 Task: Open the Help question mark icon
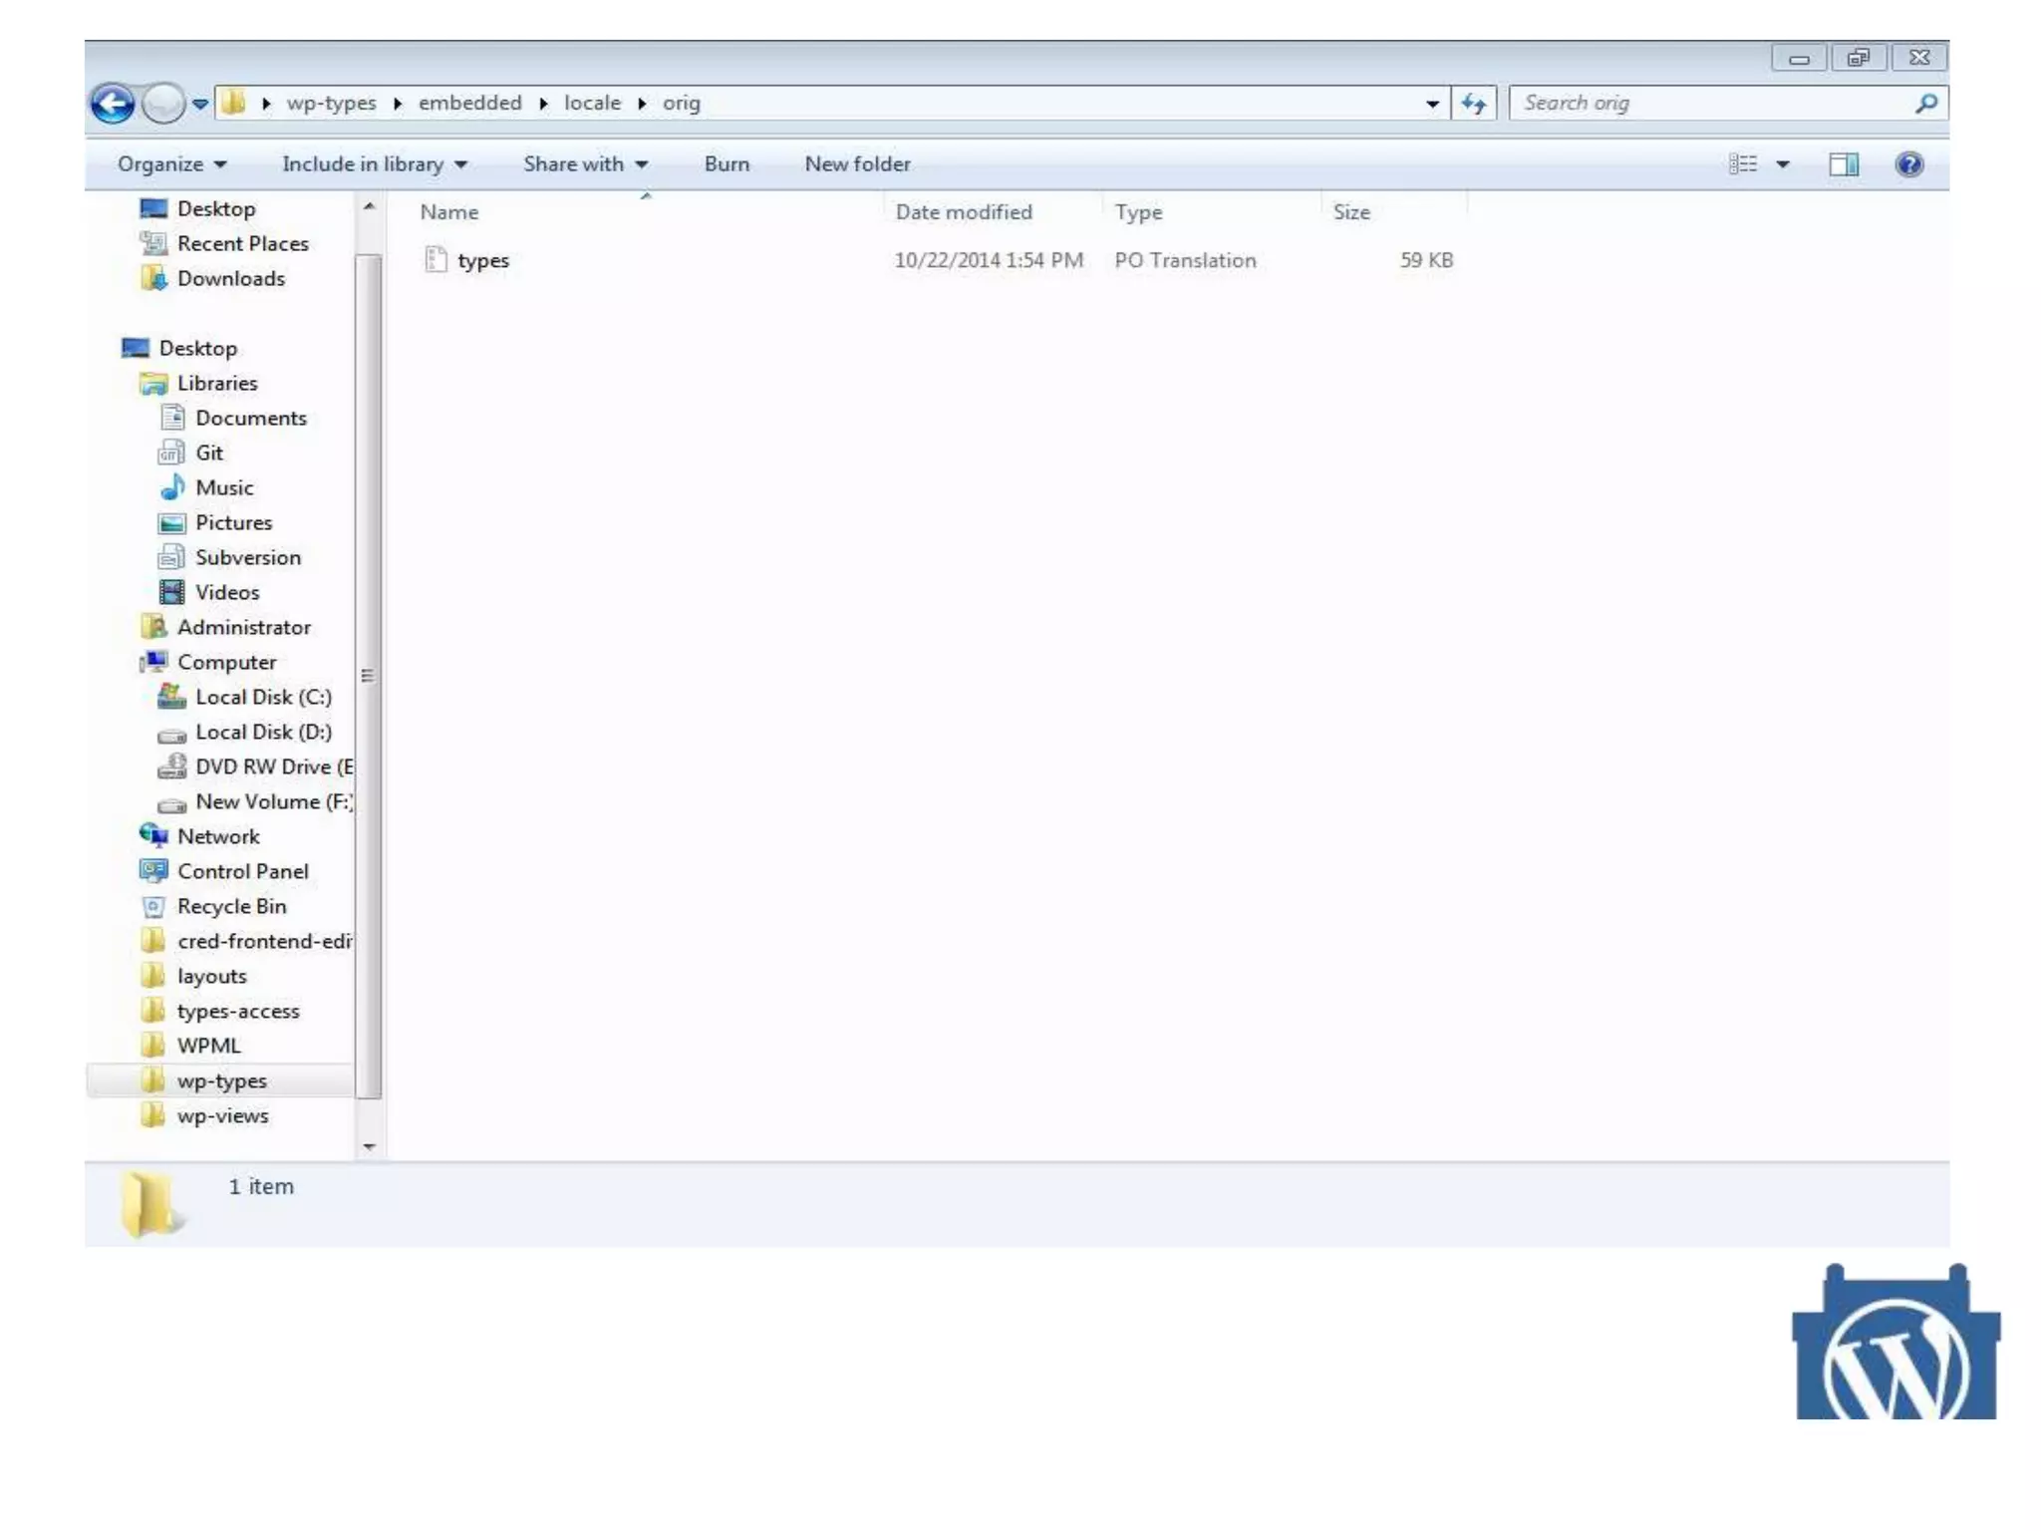(x=1908, y=164)
